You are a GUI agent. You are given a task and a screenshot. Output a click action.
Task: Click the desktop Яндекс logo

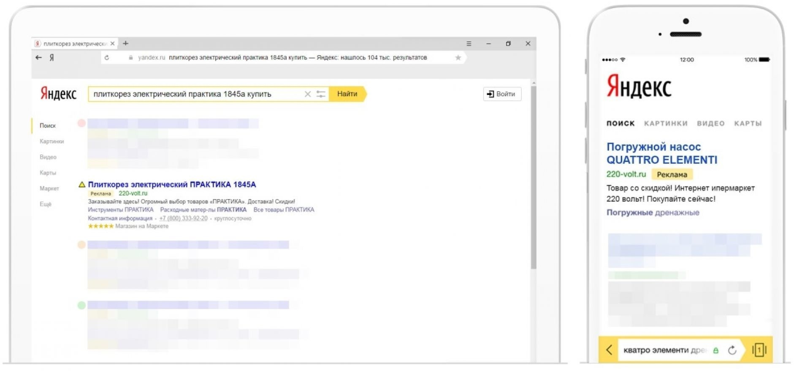click(x=58, y=93)
